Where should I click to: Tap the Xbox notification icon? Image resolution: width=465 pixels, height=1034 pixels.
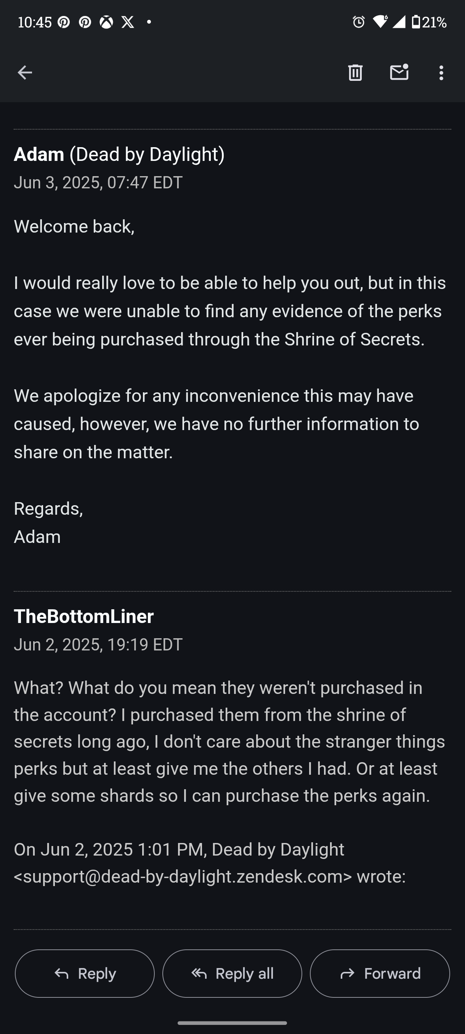point(106,22)
